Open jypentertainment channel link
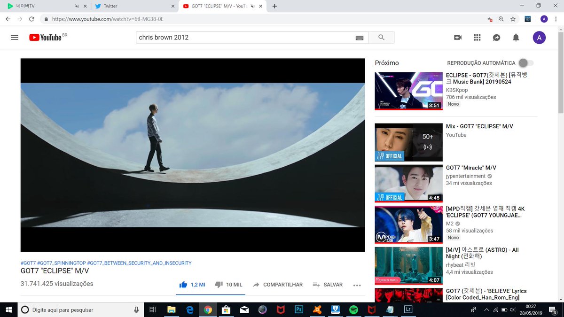The width and height of the screenshot is (564, 317). click(466, 176)
